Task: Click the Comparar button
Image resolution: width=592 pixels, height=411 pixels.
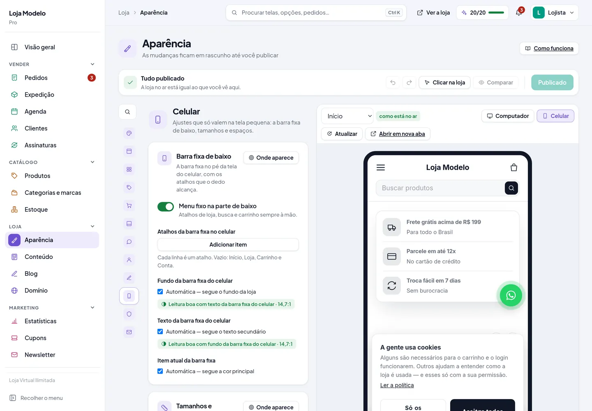Action: (495, 83)
